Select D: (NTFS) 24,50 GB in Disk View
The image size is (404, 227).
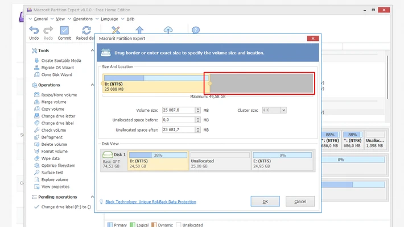point(158,161)
